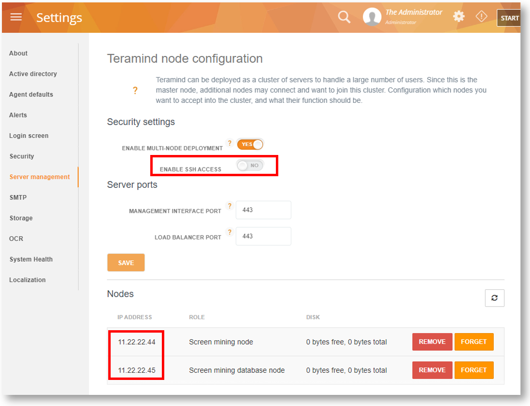Click the IP ADDRESS column header

134,317
